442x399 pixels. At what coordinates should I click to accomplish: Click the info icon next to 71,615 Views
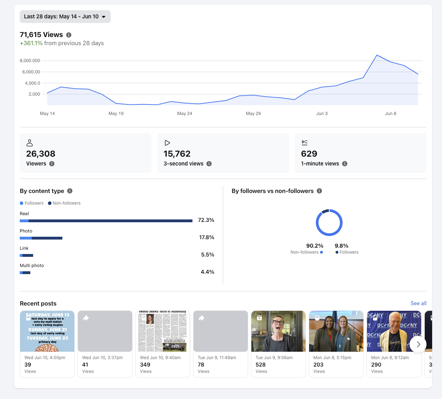[69, 35]
